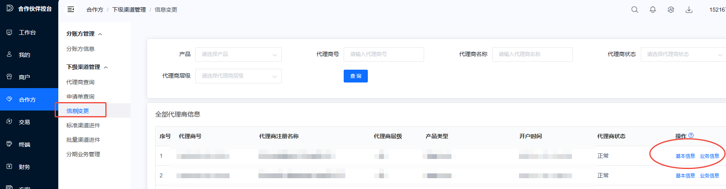Open 业务信息 link for row 2
Screen dimensions: 726x189
click(x=709, y=176)
